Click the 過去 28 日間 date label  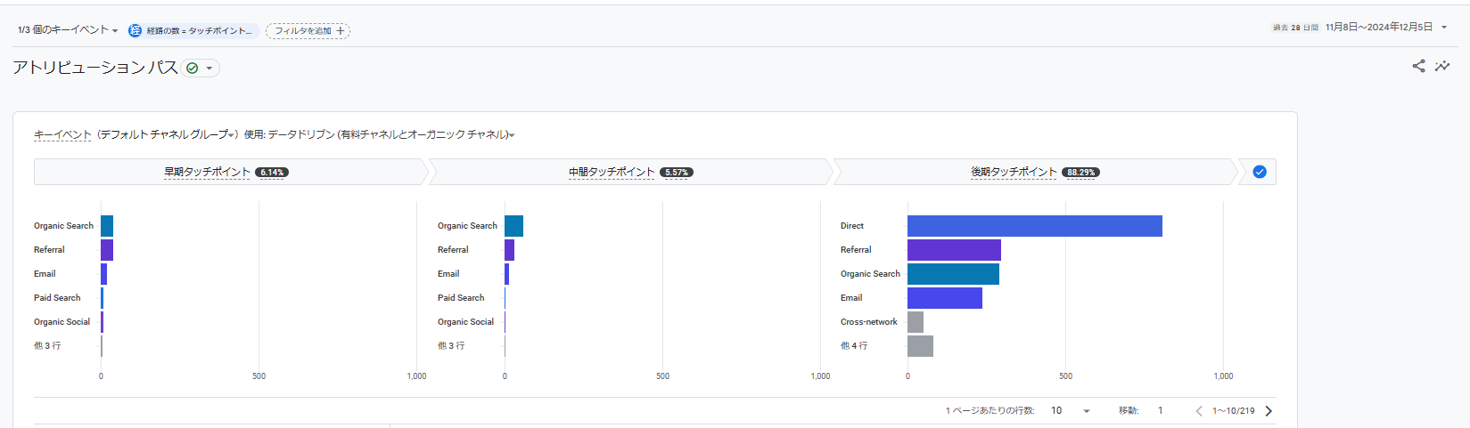tap(1295, 28)
